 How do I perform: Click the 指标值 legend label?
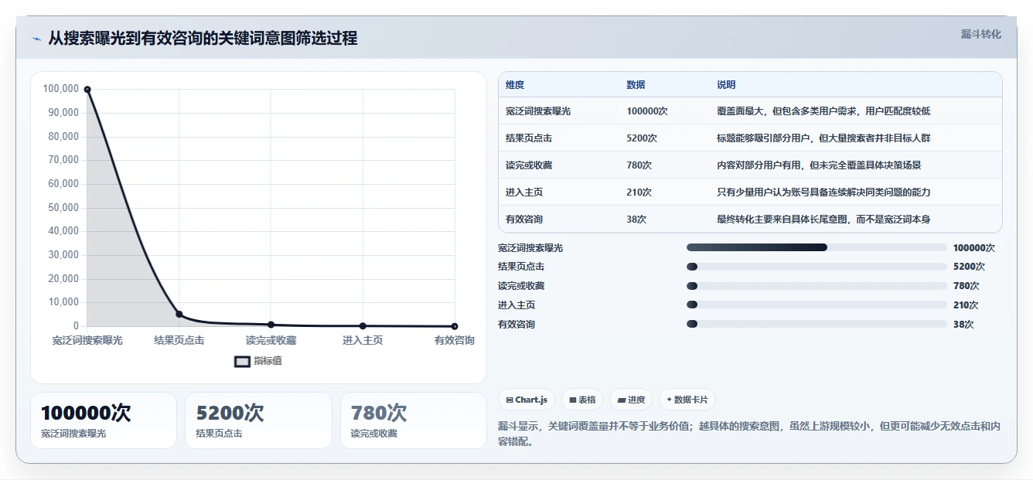coord(268,361)
